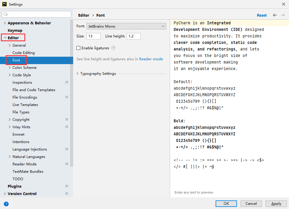This screenshot has width=289, height=209.
Task: Click the Apply button
Action: [276, 203]
